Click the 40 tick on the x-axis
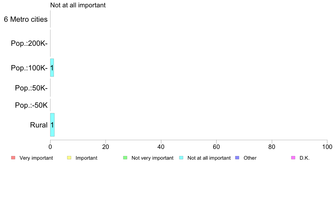The height and width of the screenshot is (208, 335). pos(161,147)
